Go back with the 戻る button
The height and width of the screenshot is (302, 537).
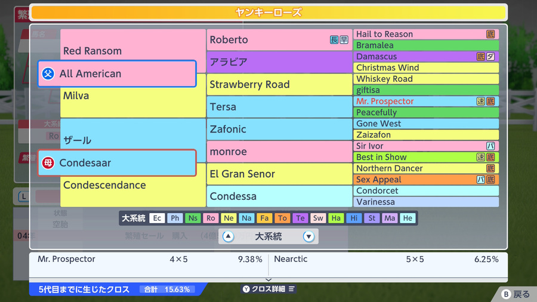pos(516,294)
